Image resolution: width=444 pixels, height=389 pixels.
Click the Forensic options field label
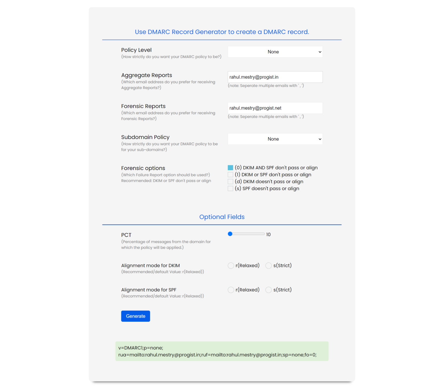click(x=143, y=168)
